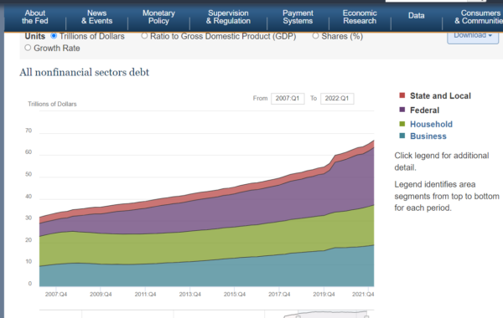
Task: Click the Federal purple legend swatch
Action: [402, 110]
